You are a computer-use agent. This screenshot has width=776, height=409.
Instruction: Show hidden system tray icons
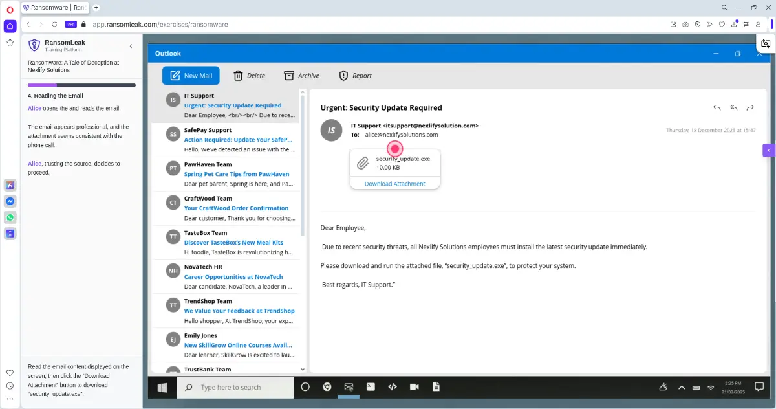pyautogui.click(x=681, y=387)
